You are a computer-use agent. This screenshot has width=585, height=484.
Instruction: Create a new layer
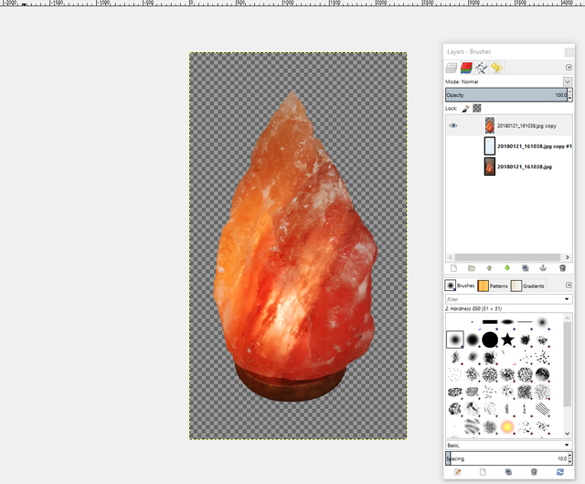453,268
